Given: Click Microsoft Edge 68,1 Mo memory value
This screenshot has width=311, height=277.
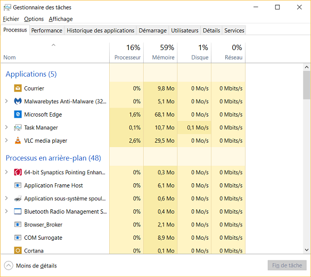Looking at the screenshot, I should 165,115.
